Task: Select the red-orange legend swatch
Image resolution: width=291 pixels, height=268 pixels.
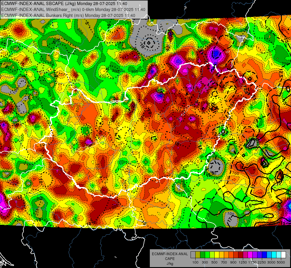Action: click(x=231, y=255)
